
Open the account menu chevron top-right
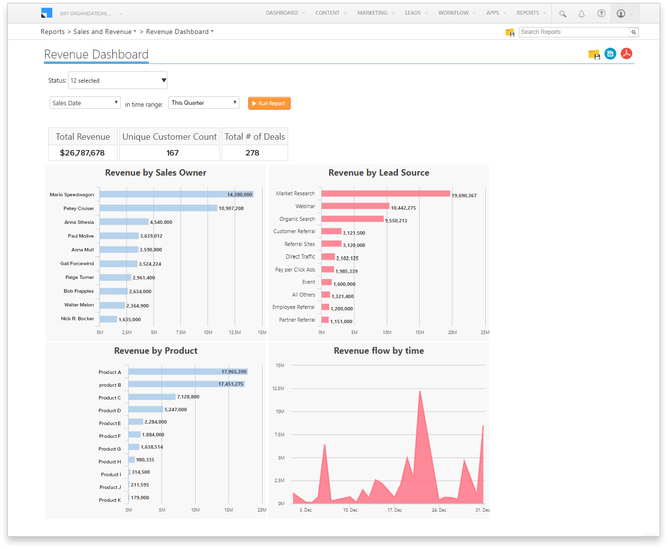(632, 13)
